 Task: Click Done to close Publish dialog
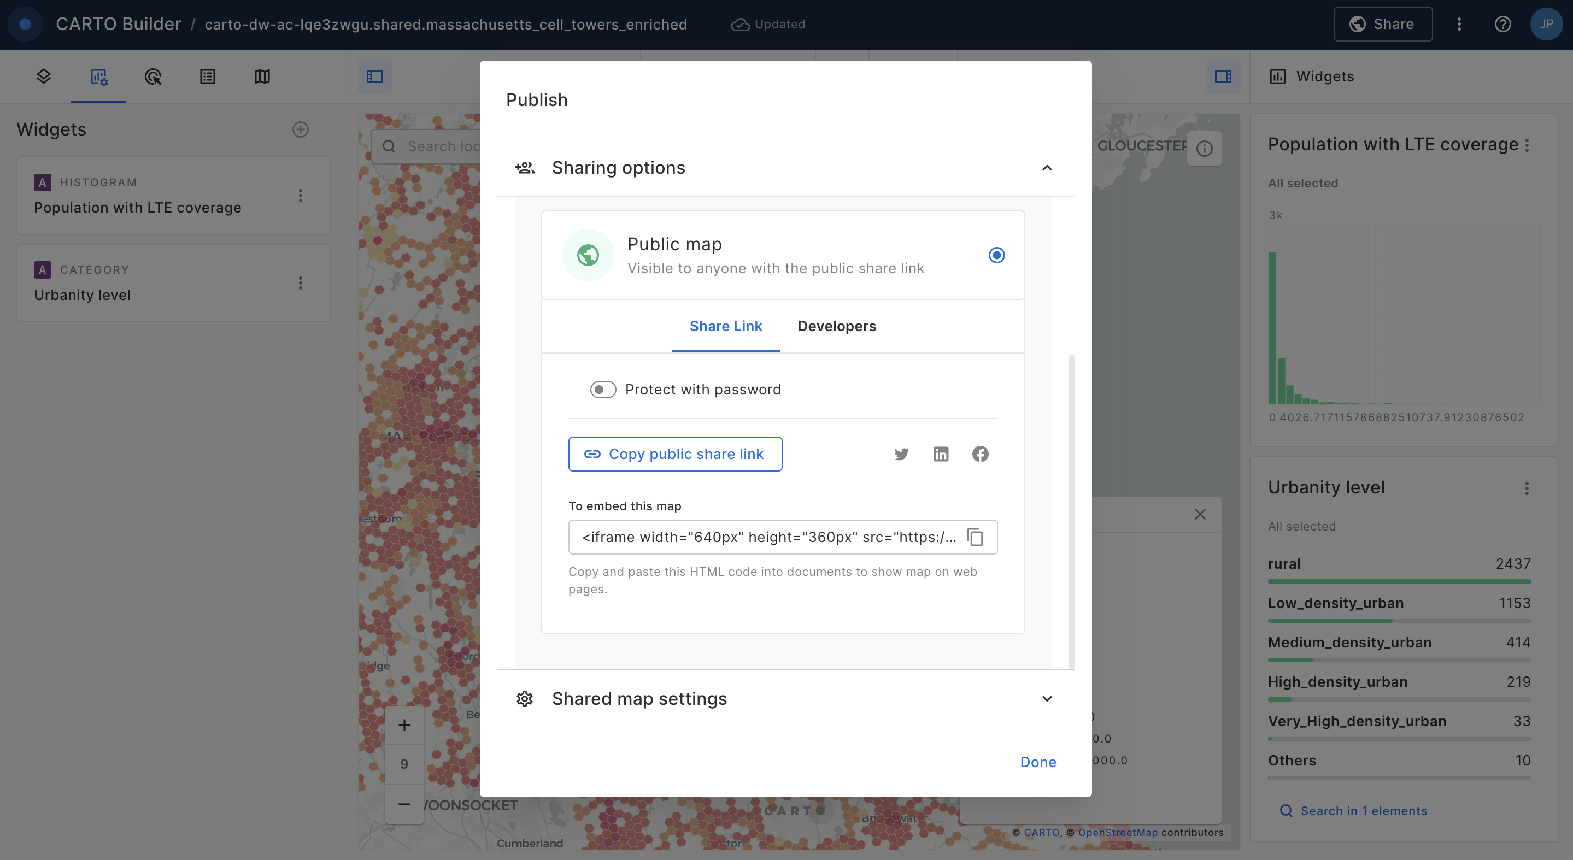1038,762
